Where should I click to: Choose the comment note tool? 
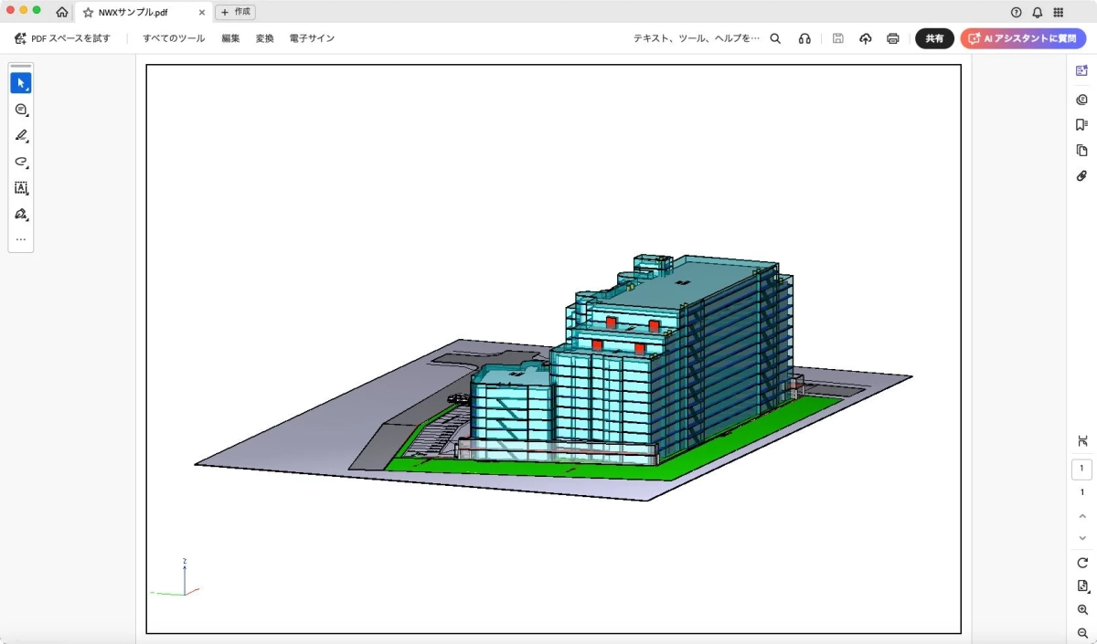tap(21, 110)
